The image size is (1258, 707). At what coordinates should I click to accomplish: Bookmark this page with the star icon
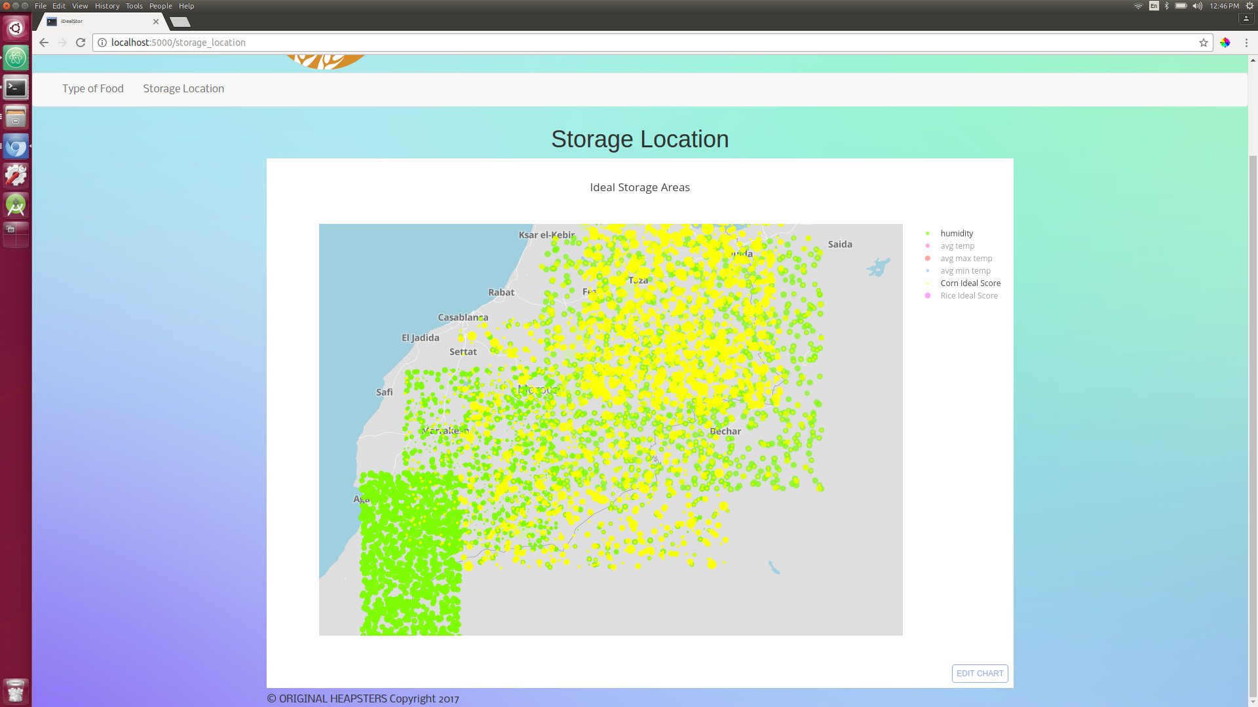tap(1204, 43)
